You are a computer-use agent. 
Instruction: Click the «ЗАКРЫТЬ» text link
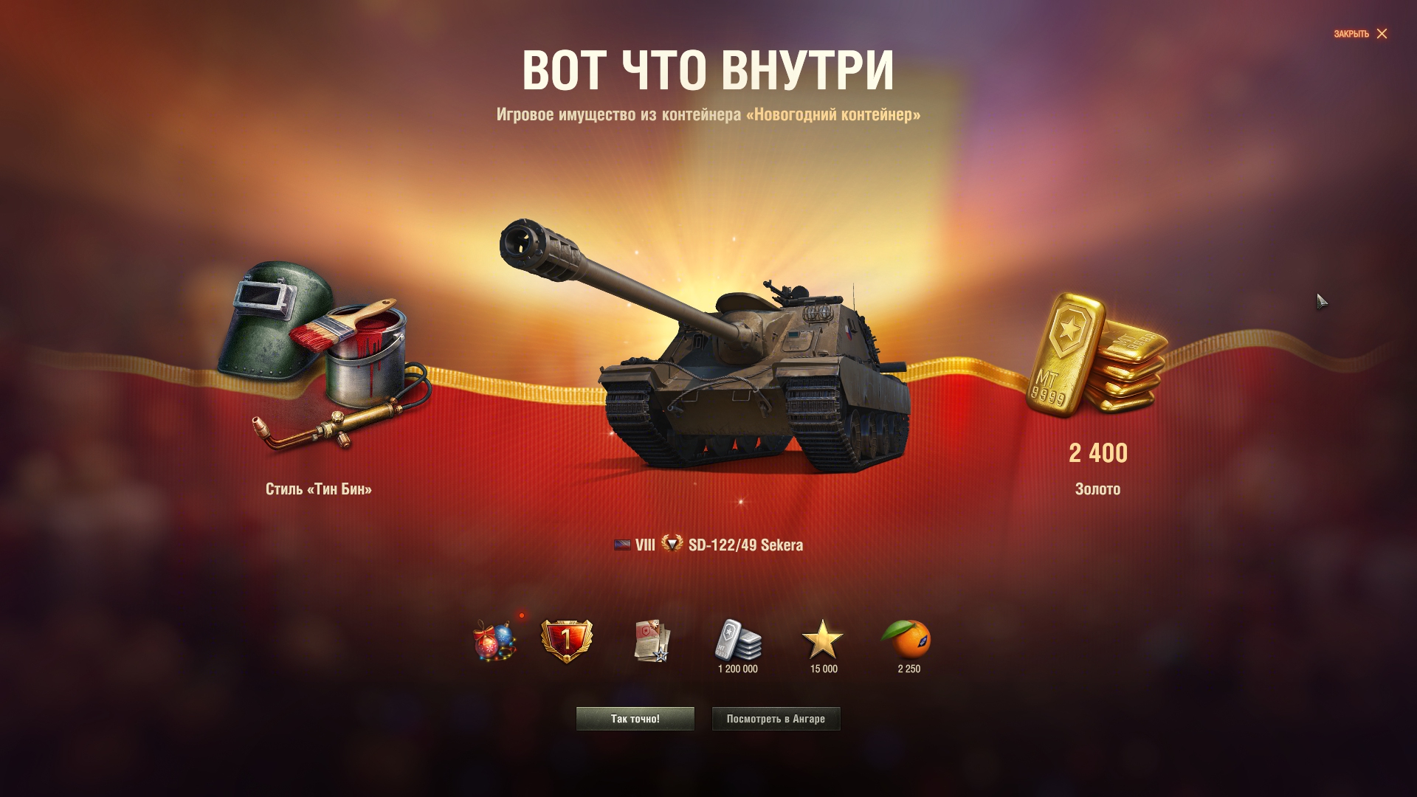1351,34
